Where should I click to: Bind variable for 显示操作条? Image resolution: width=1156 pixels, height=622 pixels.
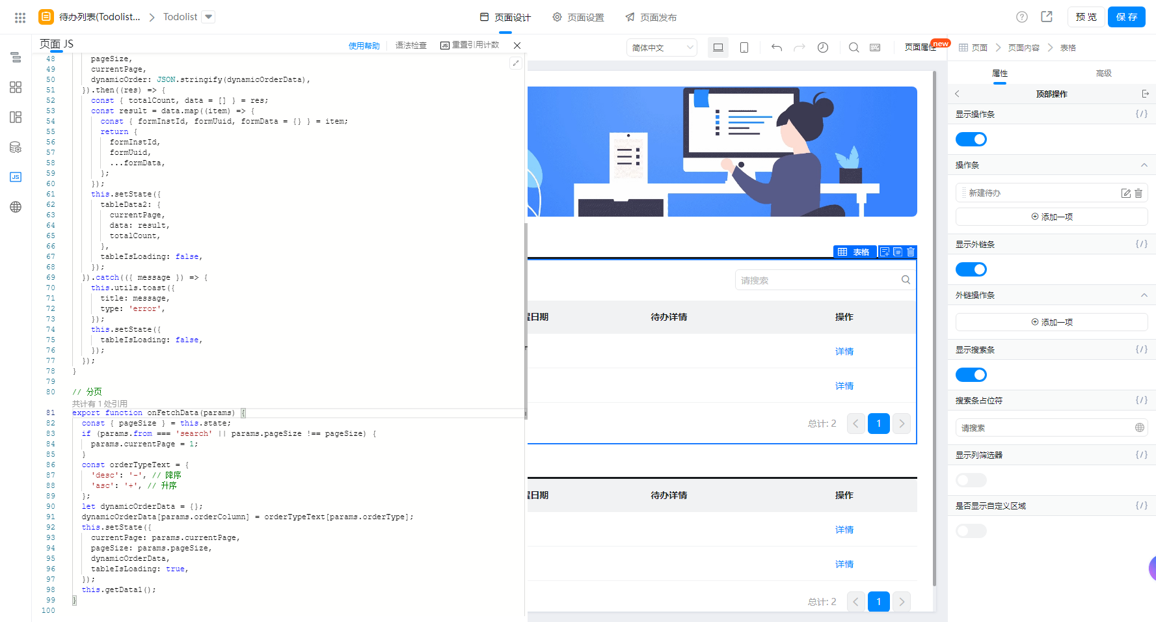1142,114
